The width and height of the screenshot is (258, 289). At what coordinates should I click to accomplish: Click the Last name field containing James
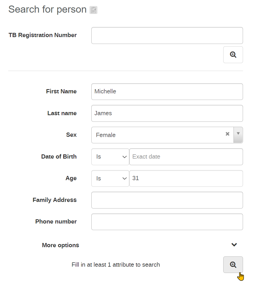coord(167,113)
